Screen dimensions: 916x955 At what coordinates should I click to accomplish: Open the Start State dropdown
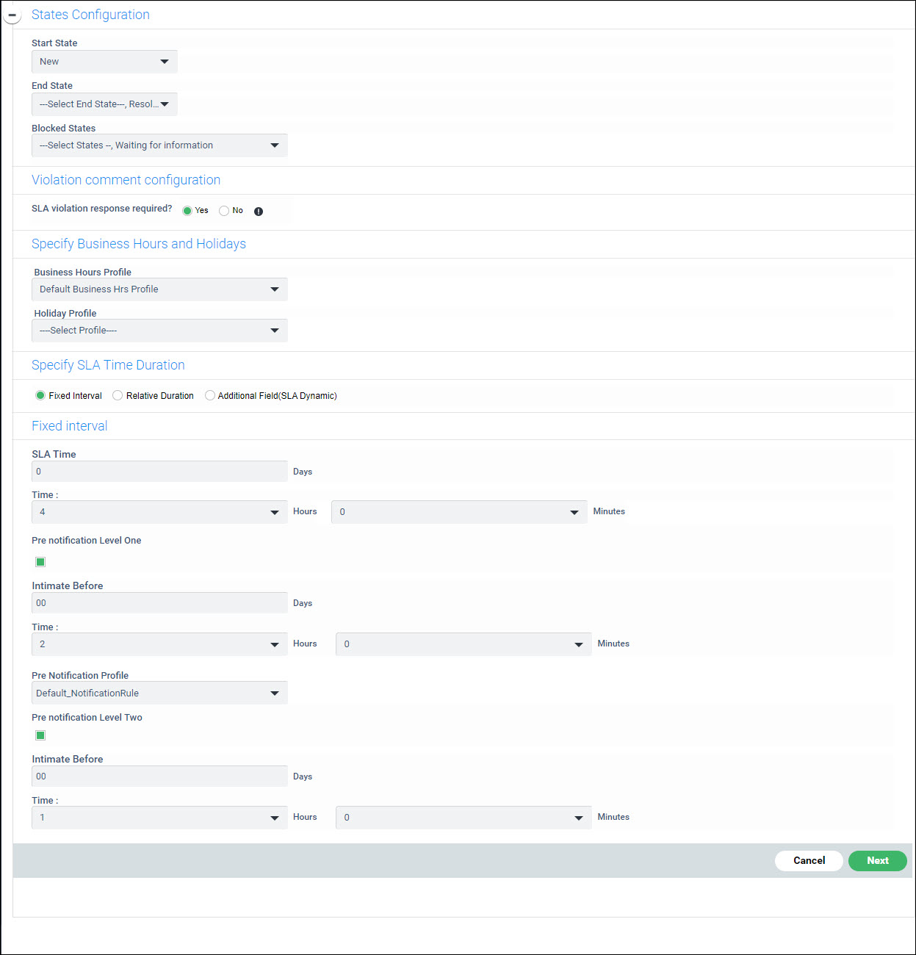pos(104,62)
